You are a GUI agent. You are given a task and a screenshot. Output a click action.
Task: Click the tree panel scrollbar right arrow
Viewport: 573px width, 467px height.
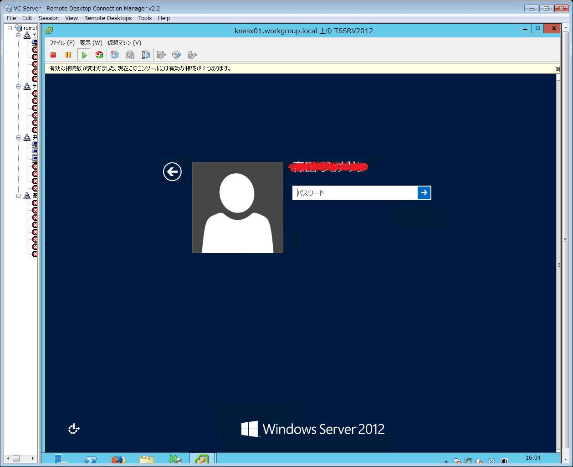tap(33, 458)
